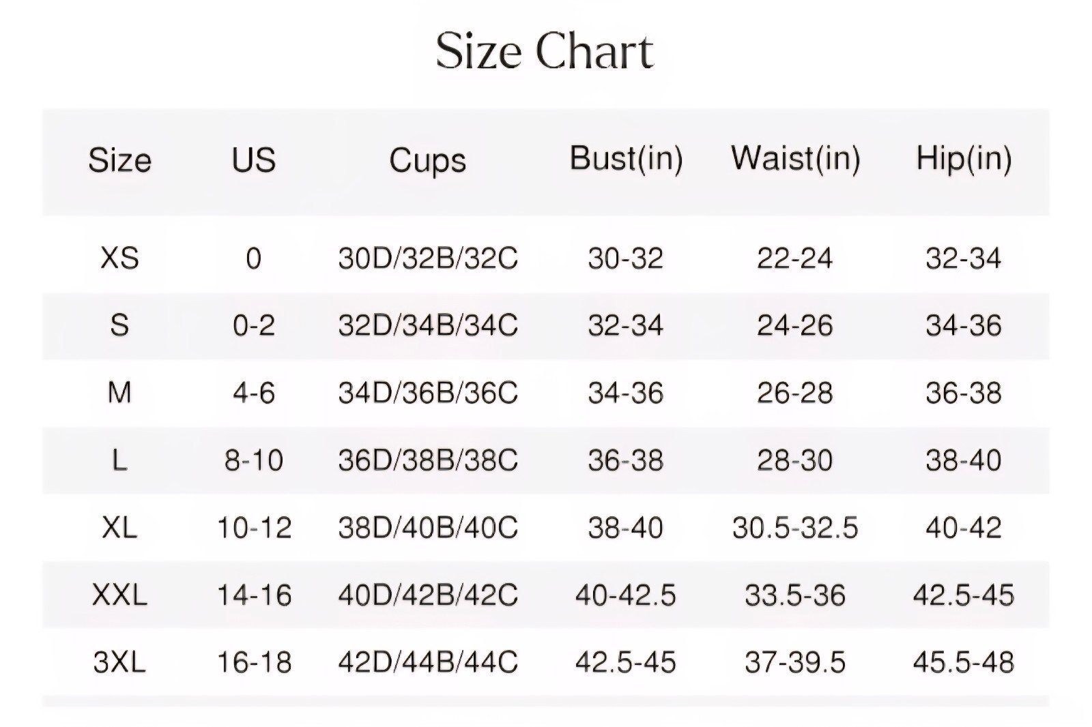Viewport: 1092px width, 727px height.
Task: Click the Hip(in) column header
Action: click(964, 159)
